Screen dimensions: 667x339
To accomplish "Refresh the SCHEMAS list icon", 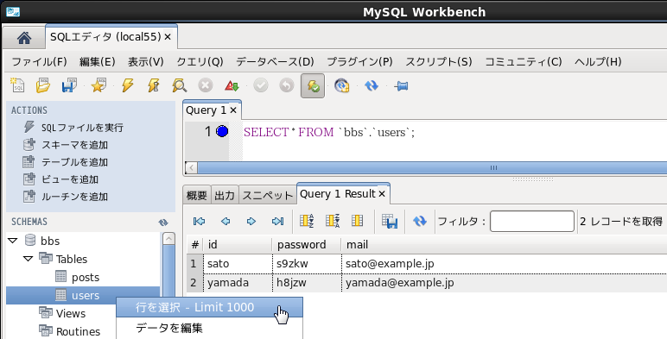I will pos(163,223).
